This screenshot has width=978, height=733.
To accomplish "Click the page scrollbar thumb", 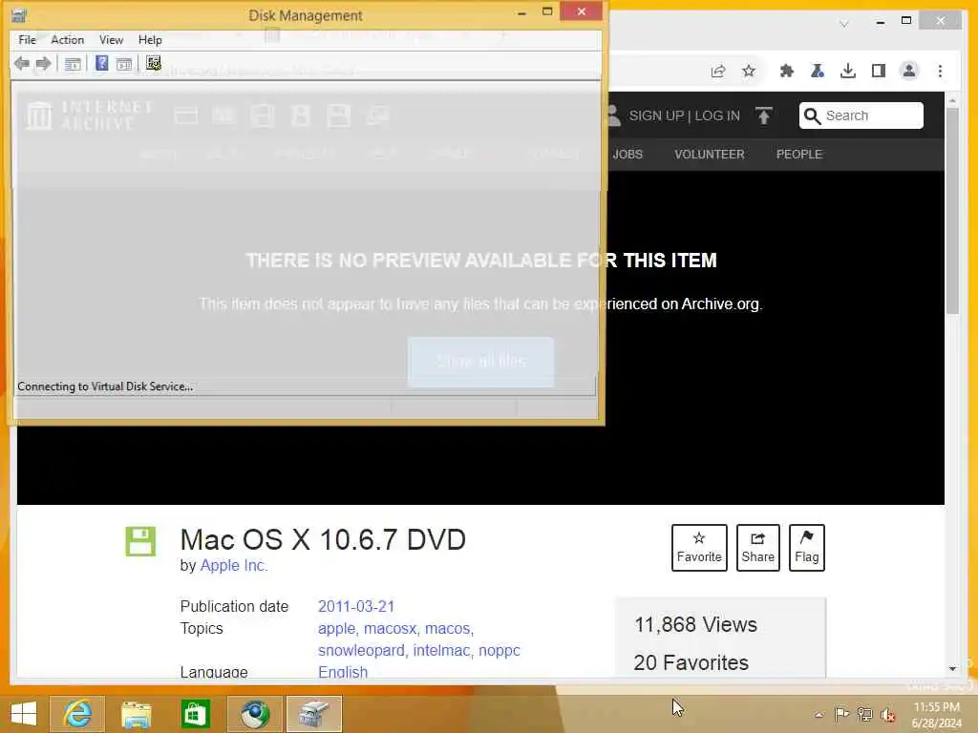I will coord(952,211).
